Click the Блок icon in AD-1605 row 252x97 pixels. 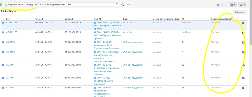tap(124, 65)
